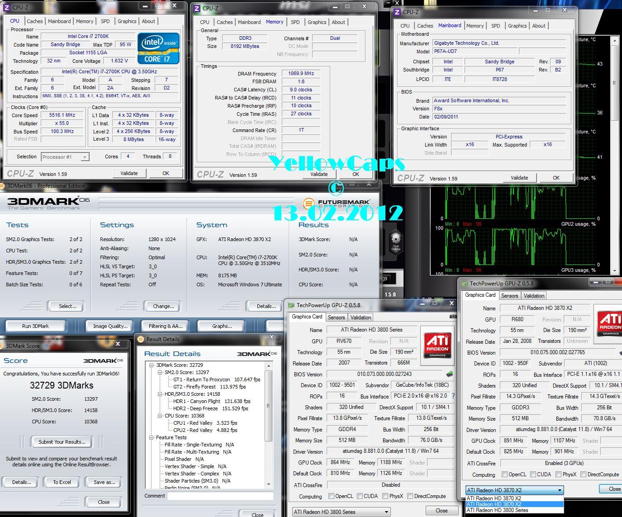Viewport: 622px width, 517px height.
Task: Collapse the 3DMark Score: 32729 tree node
Action: 152,365
